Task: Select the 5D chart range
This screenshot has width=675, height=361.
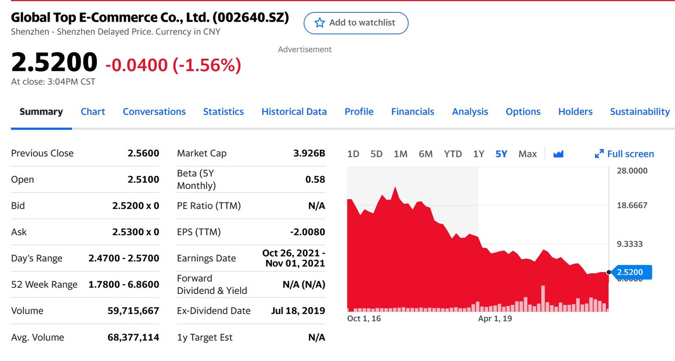Action: 377,154
